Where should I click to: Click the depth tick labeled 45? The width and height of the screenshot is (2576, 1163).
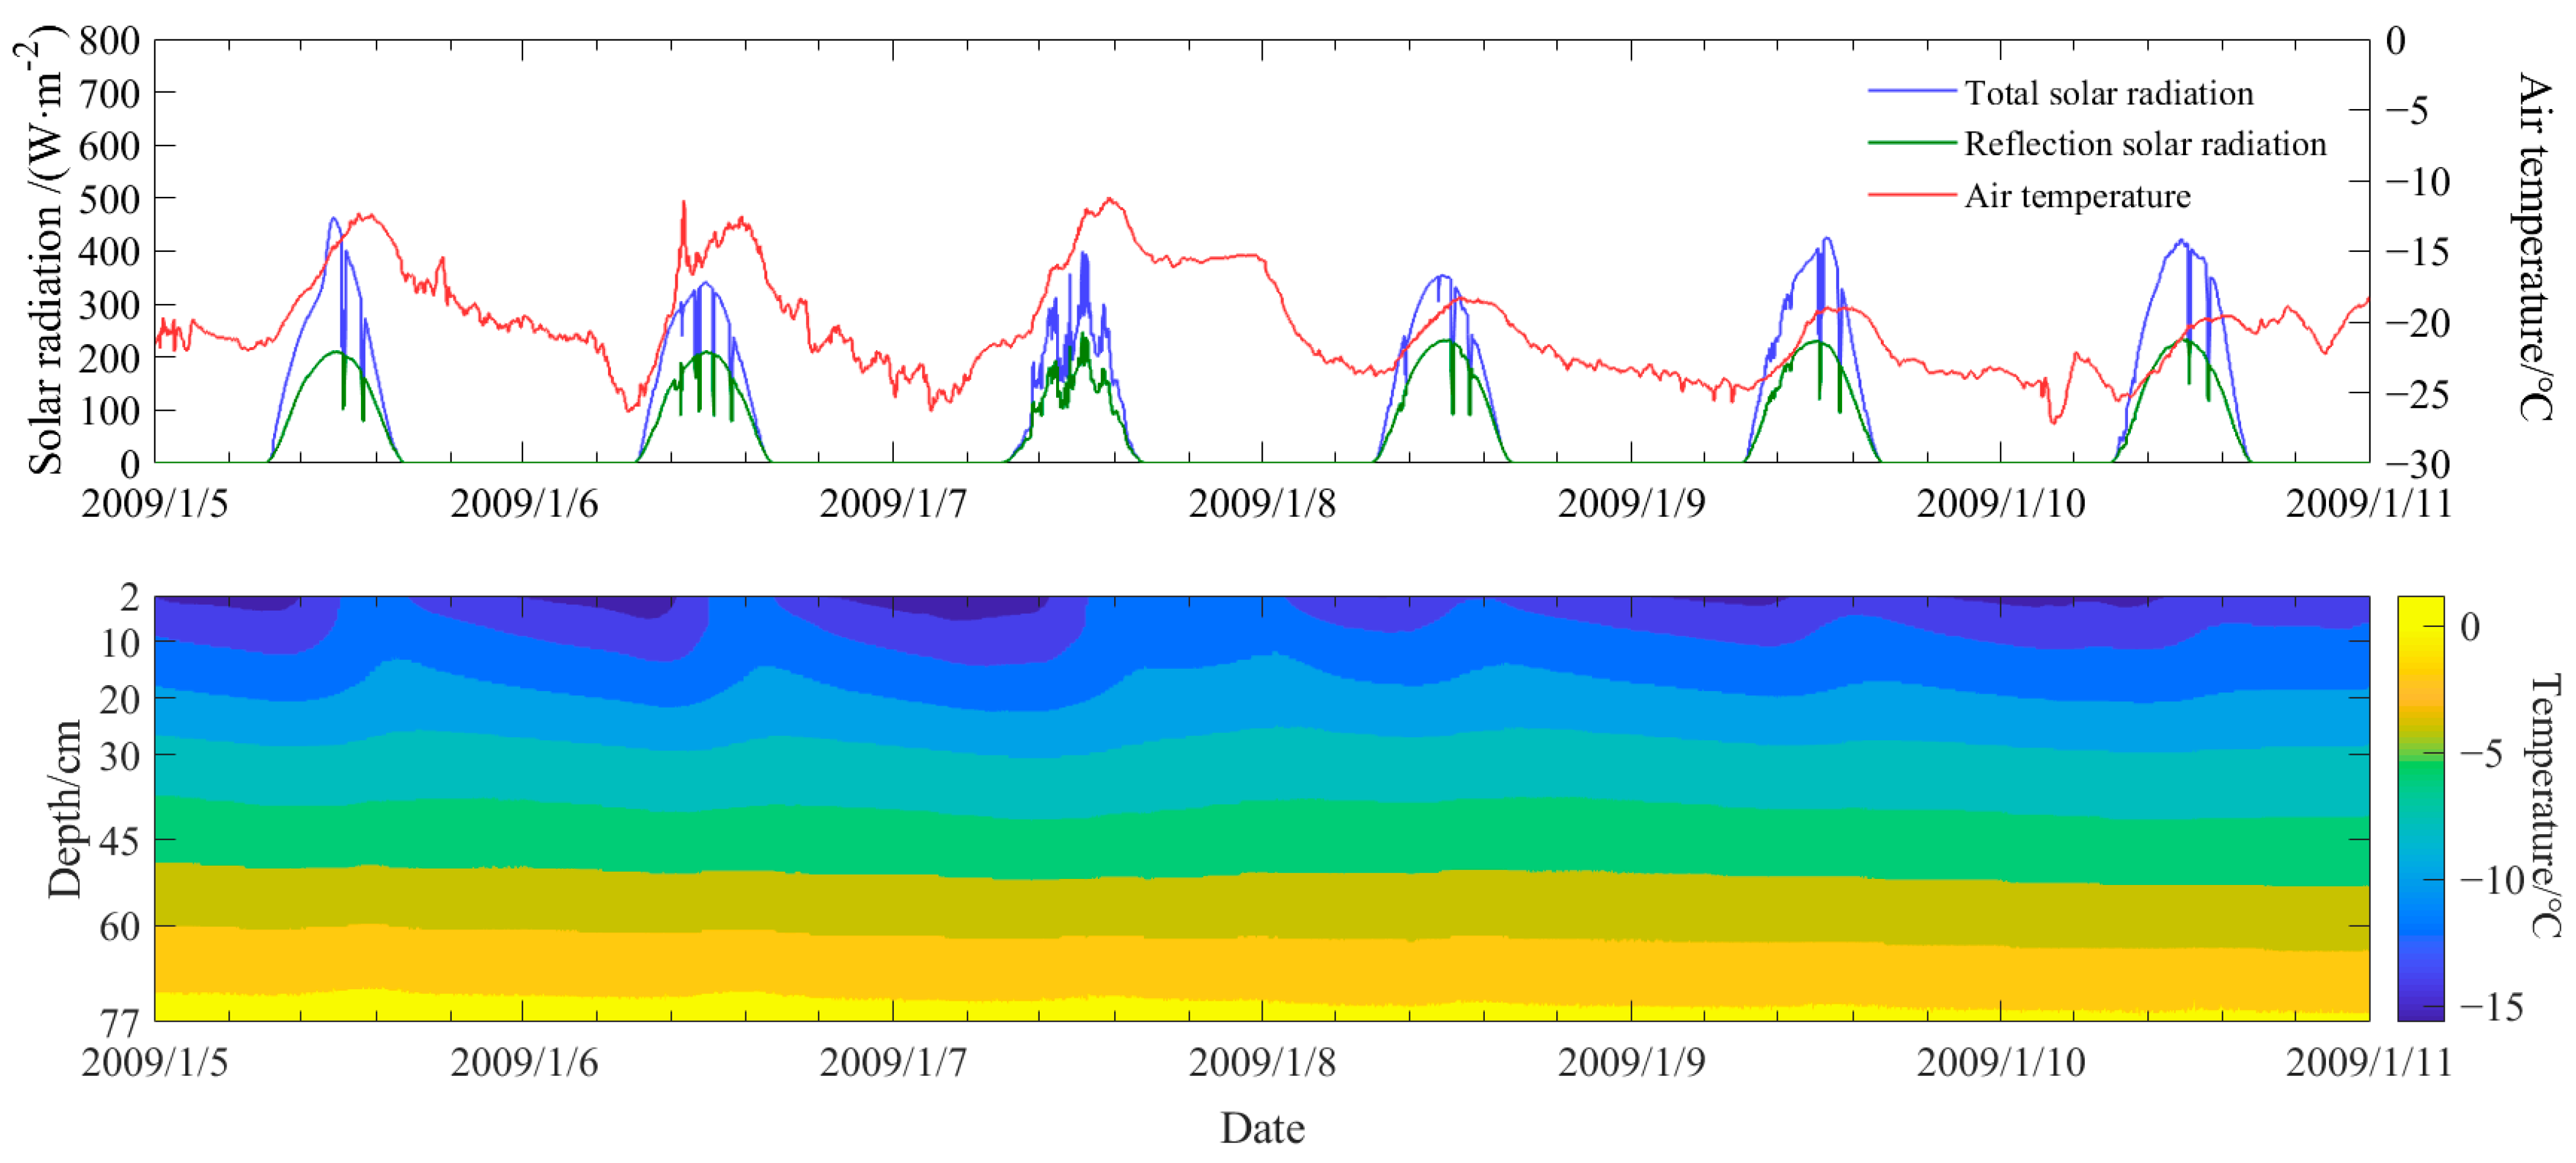click(x=119, y=842)
